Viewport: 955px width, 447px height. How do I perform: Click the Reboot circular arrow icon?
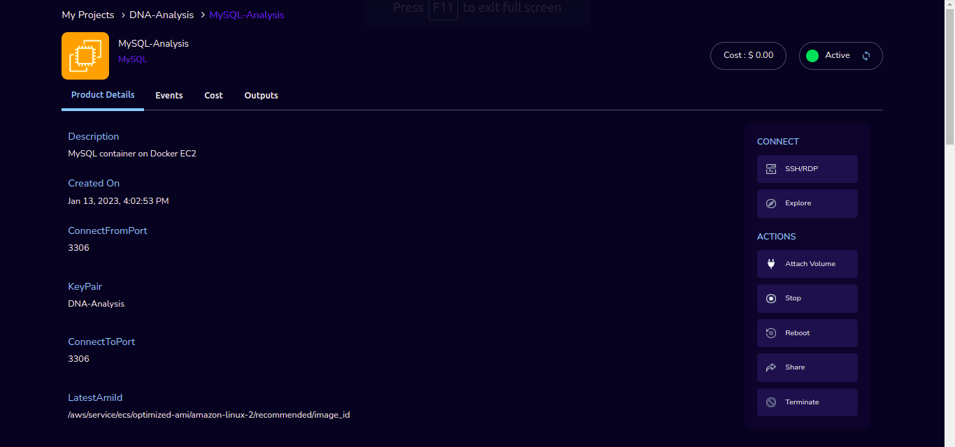771,333
